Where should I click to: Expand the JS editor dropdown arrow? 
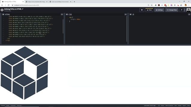(189, 15)
